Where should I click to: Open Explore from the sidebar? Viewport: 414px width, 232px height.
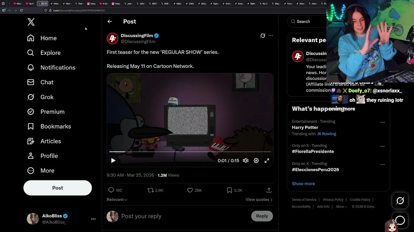(44, 53)
